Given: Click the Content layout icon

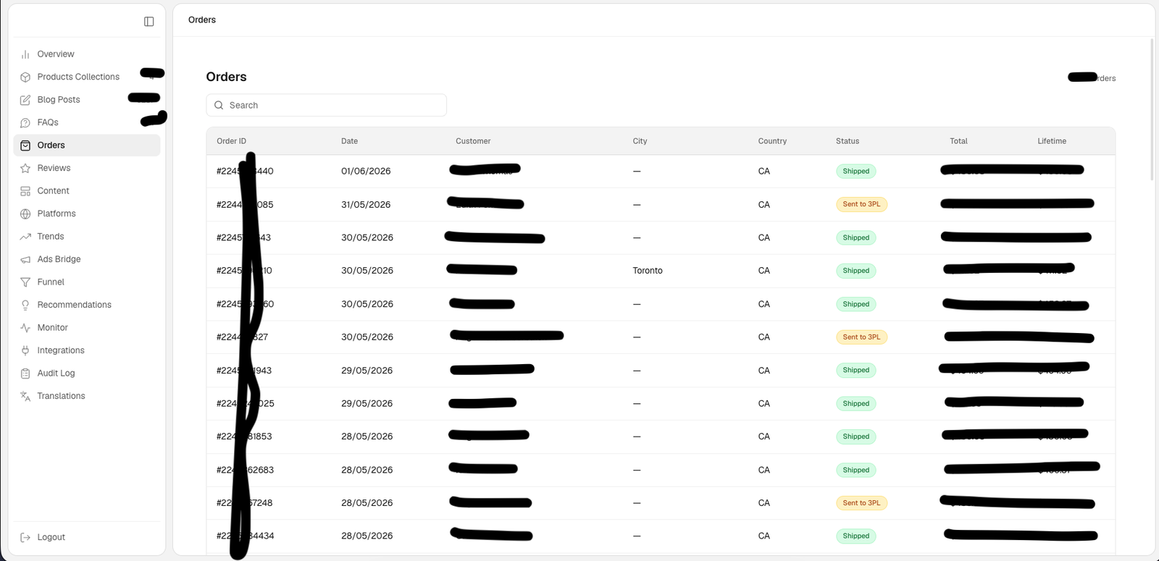Looking at the screenshot, I should point(25,191).
